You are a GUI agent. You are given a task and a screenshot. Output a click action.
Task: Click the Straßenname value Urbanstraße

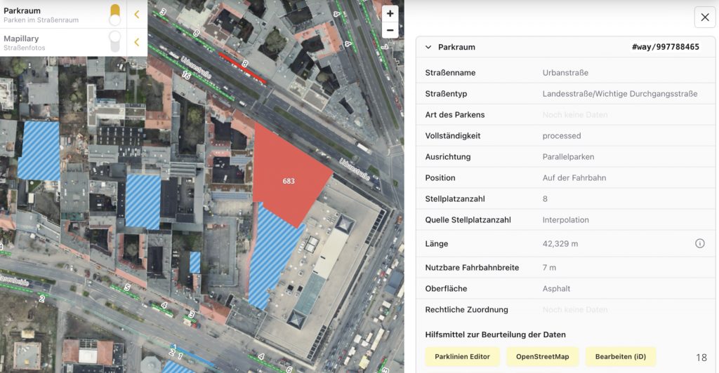[565, 72]
